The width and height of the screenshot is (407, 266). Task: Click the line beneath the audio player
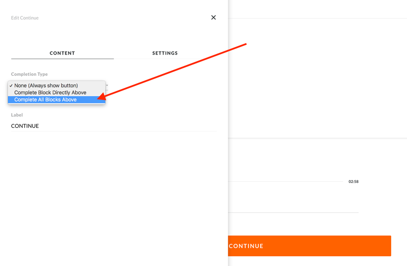[x=293, y=212]
